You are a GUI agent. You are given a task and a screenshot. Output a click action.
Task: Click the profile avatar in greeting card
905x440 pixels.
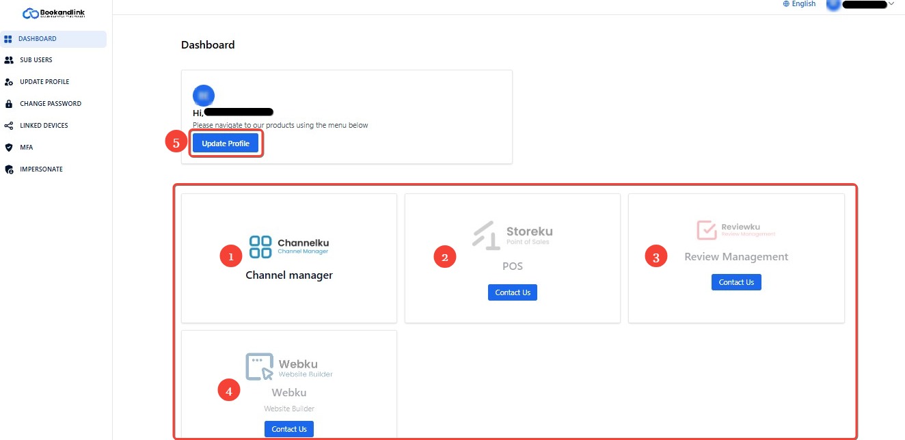pyautogui.click(x=204, y=95)
